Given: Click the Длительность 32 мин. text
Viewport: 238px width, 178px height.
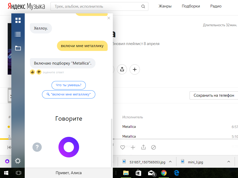Looking at the screenshot, I should pos(220,25).
